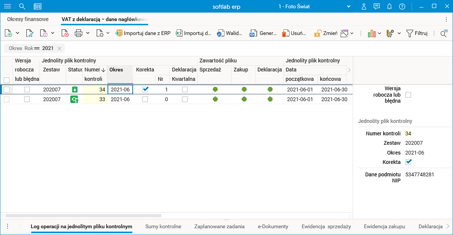Viewport: 453px width, 235px height.
Task: Toggle Wersja robocza lub błędna in details panel
Action: [408, 95]
